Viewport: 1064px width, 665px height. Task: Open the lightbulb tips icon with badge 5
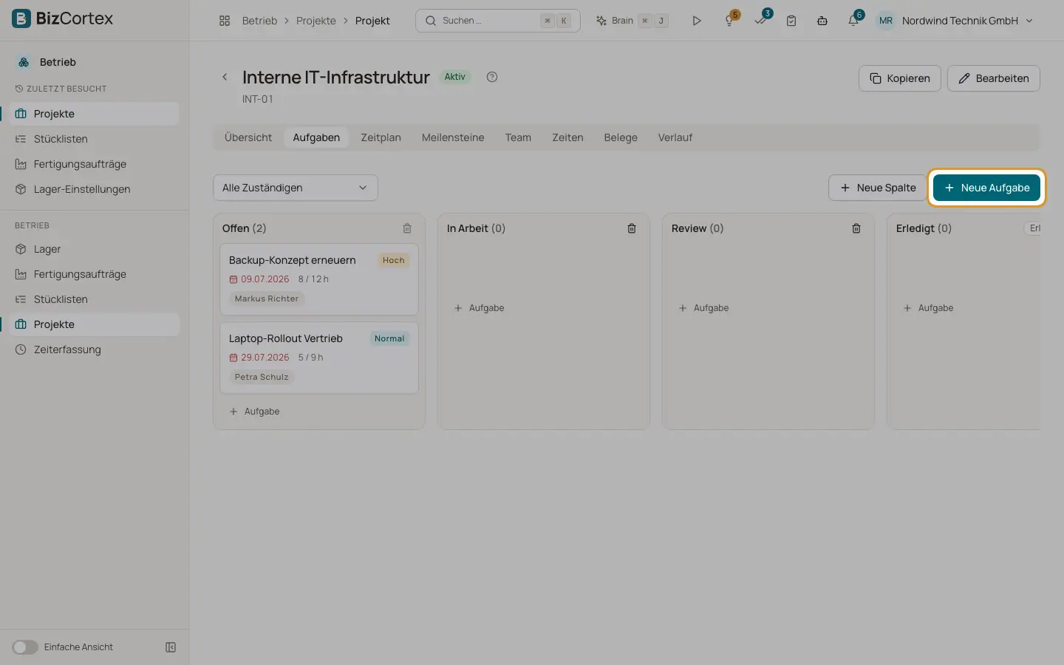coord(730,20)
